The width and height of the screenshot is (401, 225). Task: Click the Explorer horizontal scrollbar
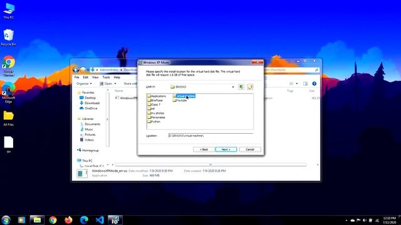[211, 165]
